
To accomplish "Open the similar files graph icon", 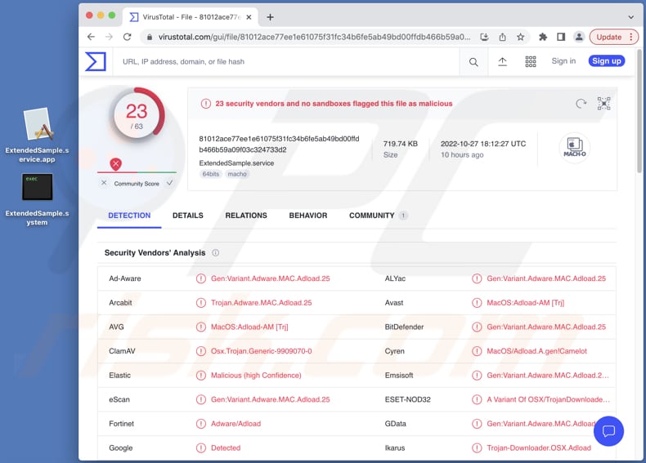I will [603, 104].
